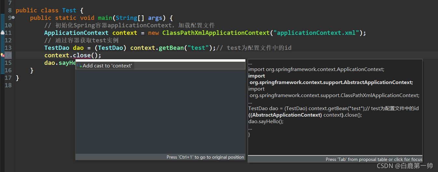The height and width of the screenshot is (172, 438).
Task: Click the dao variable declared on line 13
Action: coord(78,48)
